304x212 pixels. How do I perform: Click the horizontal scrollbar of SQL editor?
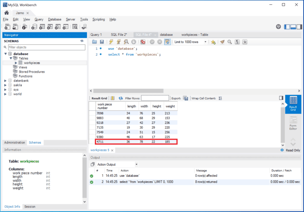pyautogui.click(x=128, y=91)
